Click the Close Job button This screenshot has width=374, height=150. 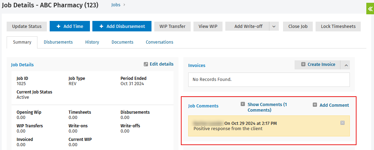coord(298,27)
